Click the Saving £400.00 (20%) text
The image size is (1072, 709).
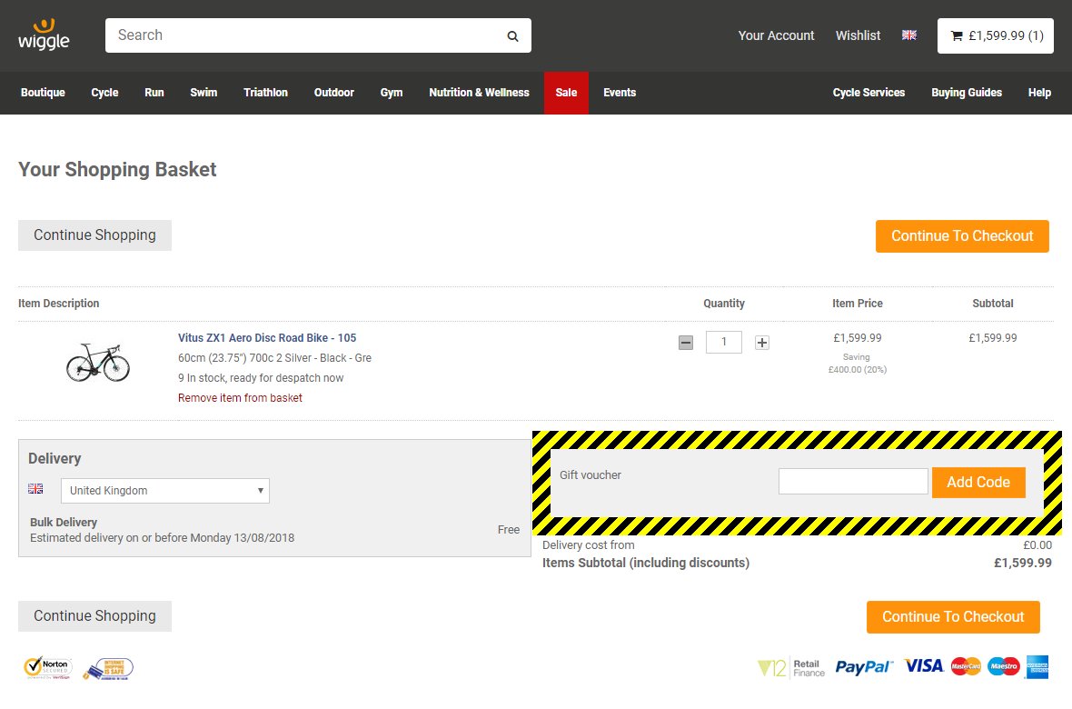858,364
